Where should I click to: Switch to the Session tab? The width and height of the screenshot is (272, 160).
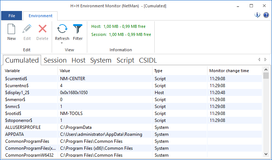coord(55,60)
